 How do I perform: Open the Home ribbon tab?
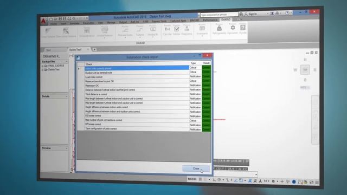pyautogui.click(x=54, y=24)
